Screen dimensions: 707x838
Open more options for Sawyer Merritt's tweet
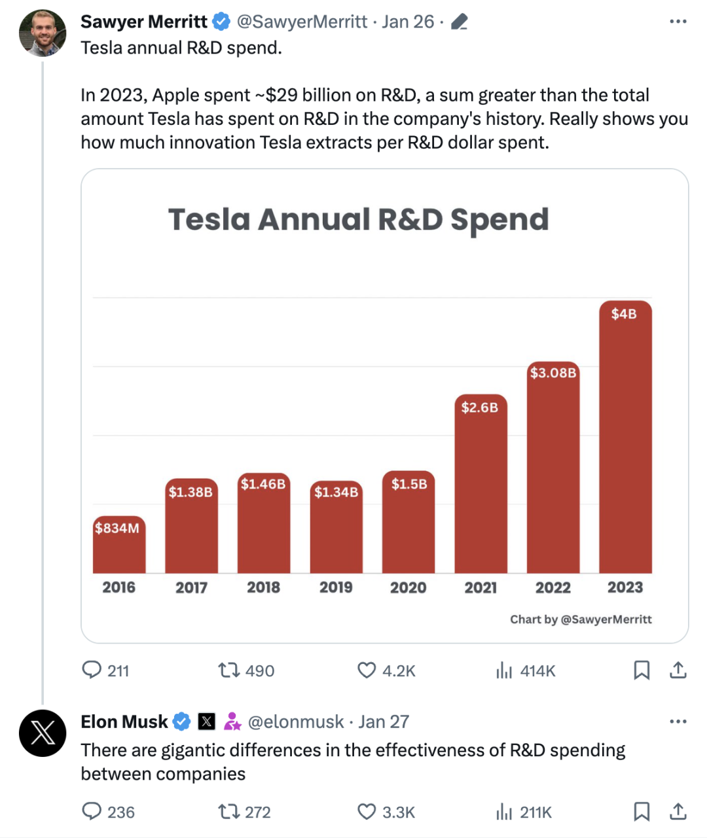(678, 22)
